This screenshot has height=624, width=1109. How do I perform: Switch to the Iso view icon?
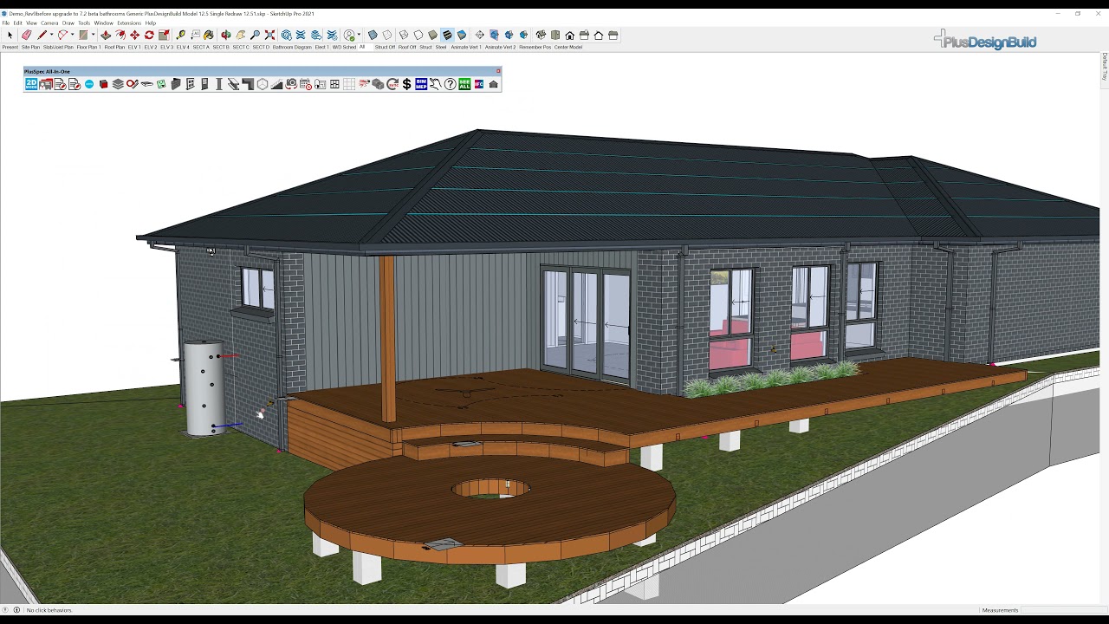(x=541, y=36)
